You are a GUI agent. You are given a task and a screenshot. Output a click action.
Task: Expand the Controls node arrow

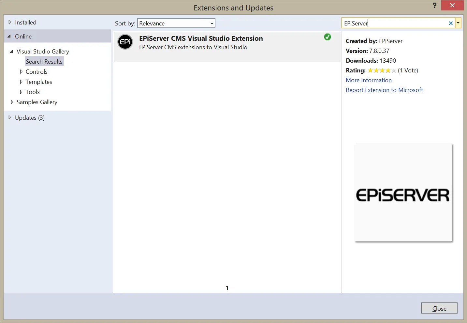[x=21, y=71]
